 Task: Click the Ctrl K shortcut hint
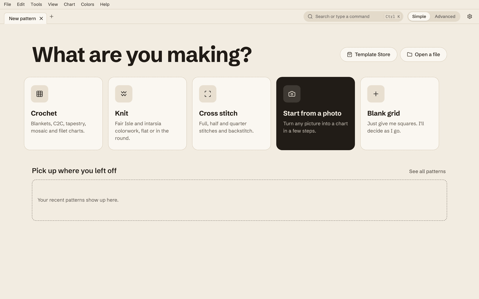(x=393, y=16)
